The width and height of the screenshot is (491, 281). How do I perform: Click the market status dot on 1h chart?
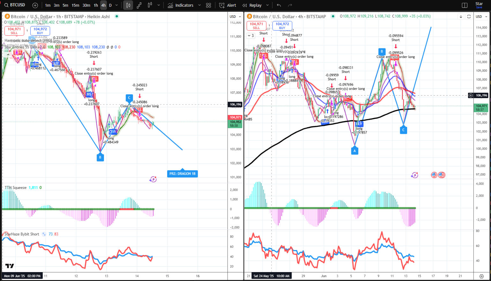coord(117,16)
